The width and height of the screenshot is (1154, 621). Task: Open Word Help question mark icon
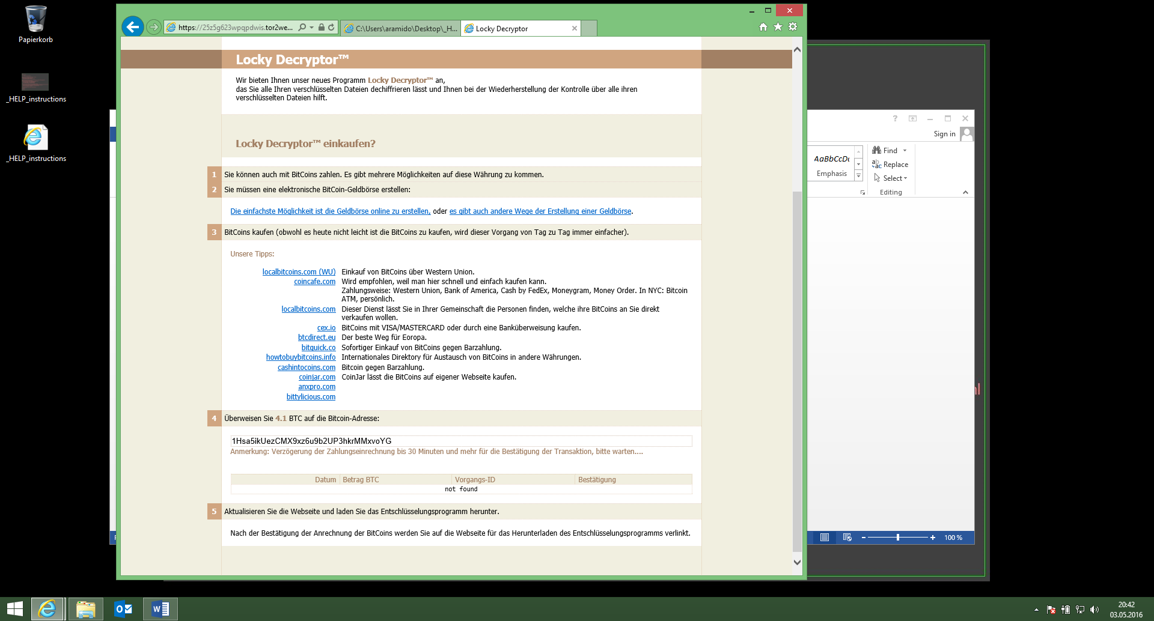[895, 118]
